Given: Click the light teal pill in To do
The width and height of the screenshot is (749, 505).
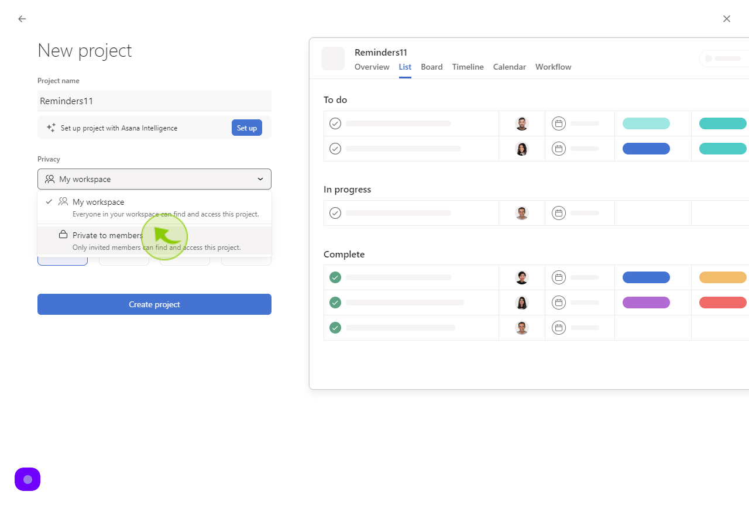Looking at the screenshot, I should [x=646, y=123].
